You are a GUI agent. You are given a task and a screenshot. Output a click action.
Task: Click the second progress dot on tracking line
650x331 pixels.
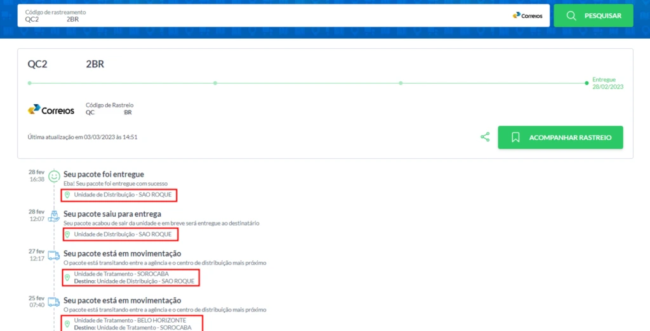215,83
